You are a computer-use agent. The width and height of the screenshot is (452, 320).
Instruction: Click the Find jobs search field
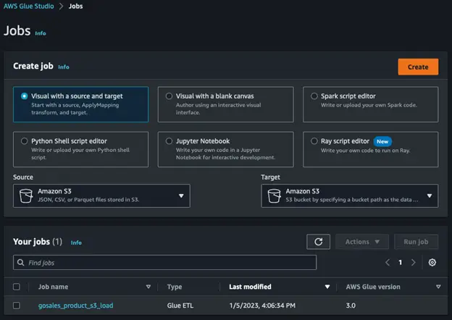[x=164, y=262]
